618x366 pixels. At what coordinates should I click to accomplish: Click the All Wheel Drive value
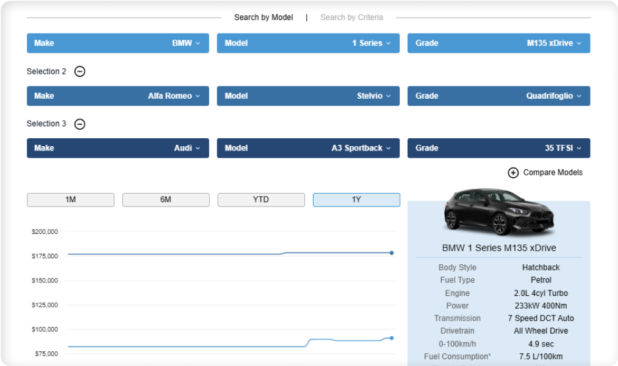[x=541, y=331]
